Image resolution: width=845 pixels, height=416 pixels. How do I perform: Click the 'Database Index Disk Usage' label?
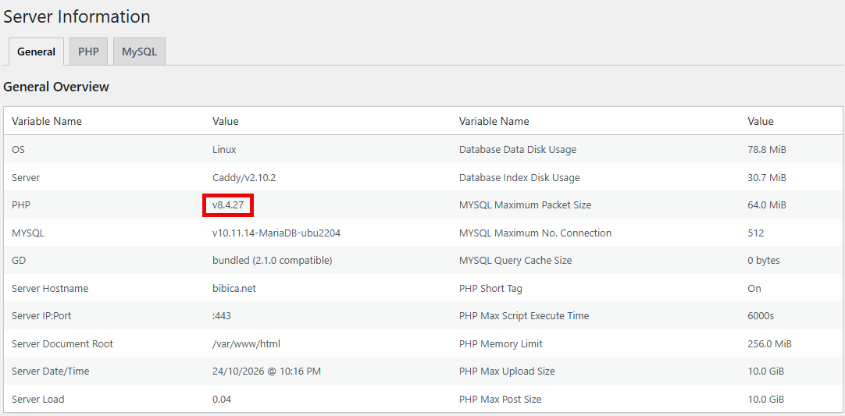[519, 177]
